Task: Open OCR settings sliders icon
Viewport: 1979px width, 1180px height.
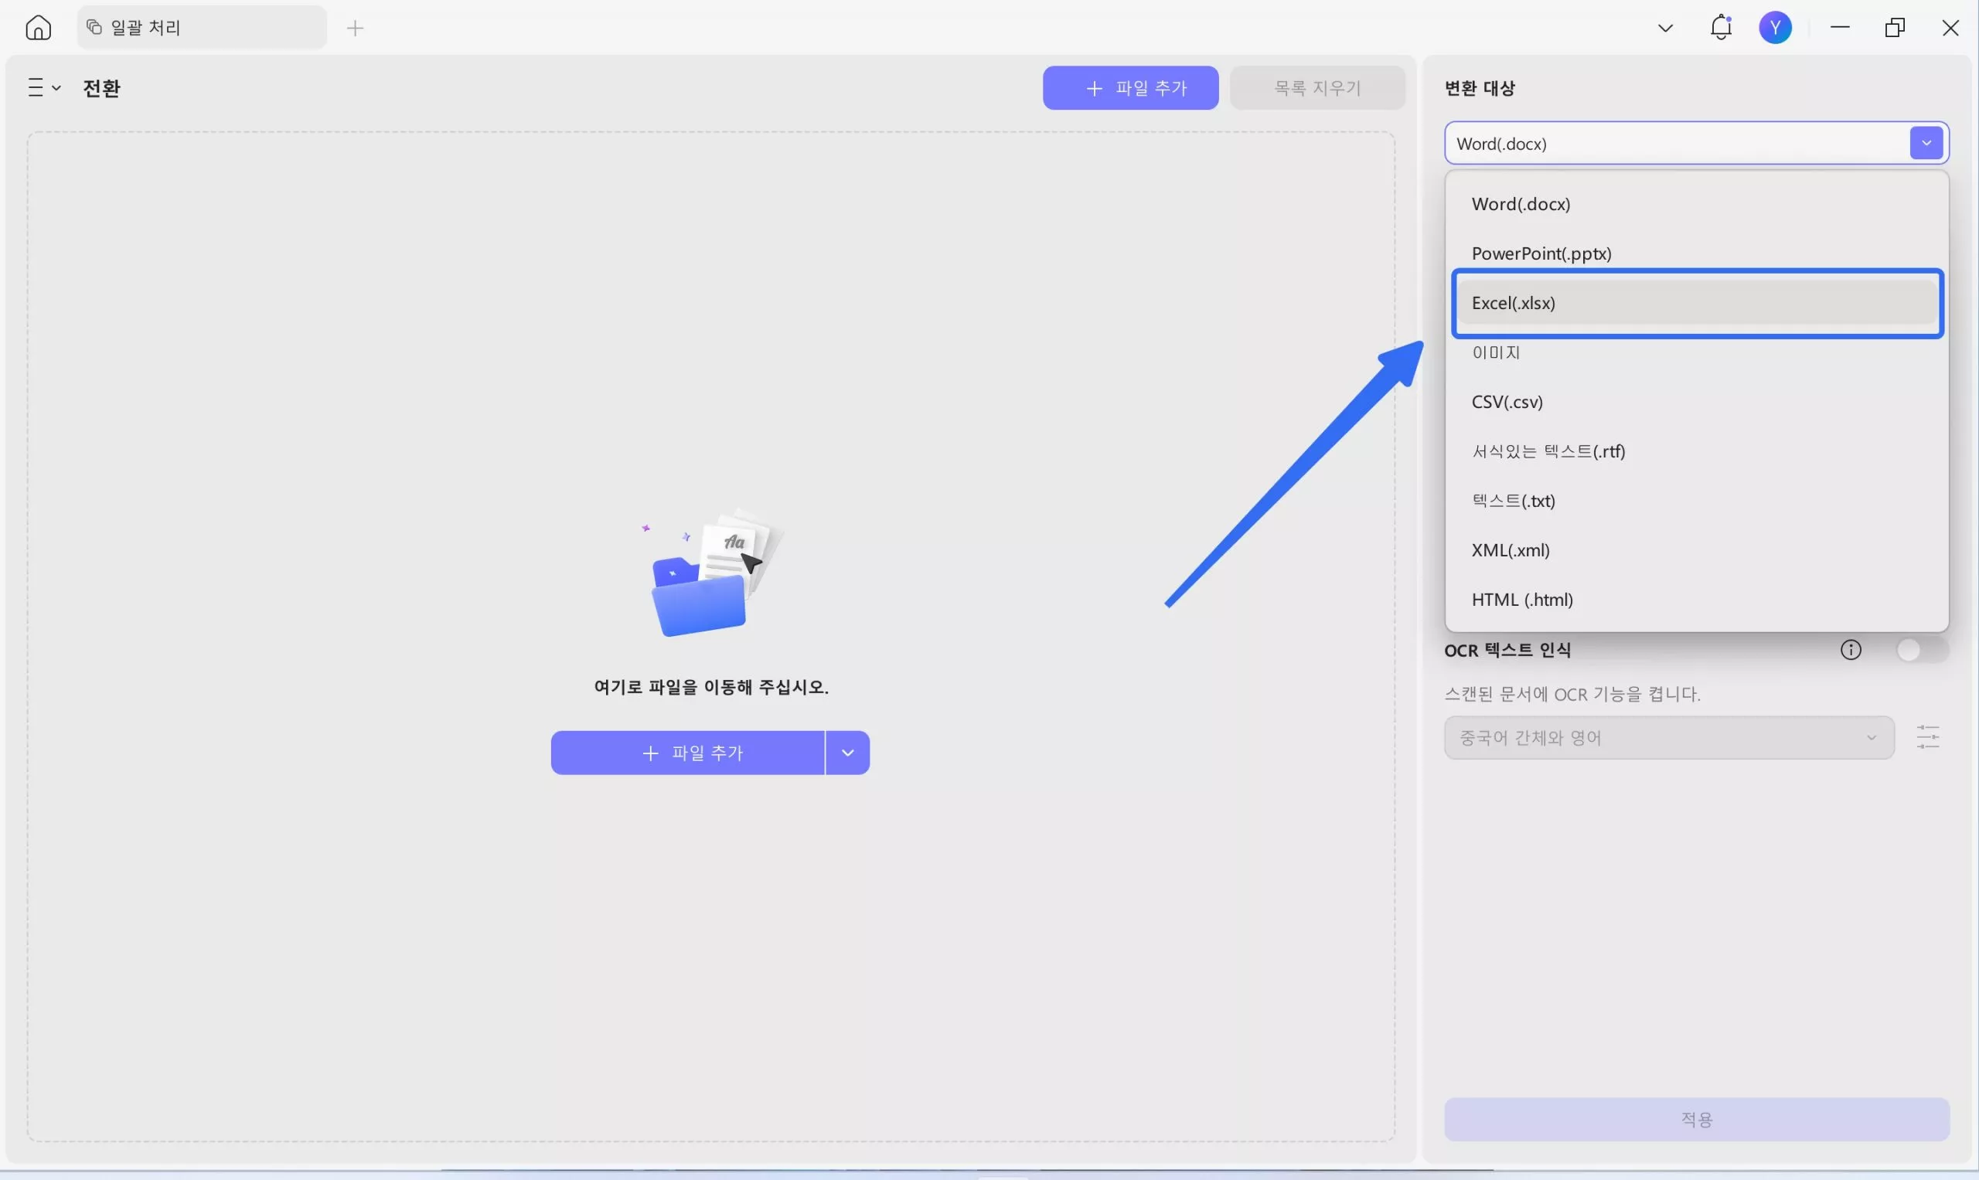Action: tap(1927, 737)
